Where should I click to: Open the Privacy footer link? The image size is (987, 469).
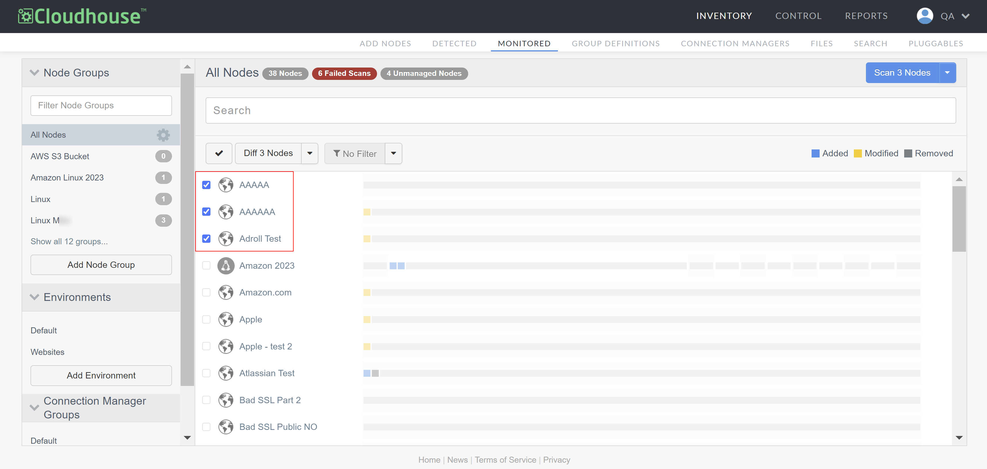tap(556, 460)
